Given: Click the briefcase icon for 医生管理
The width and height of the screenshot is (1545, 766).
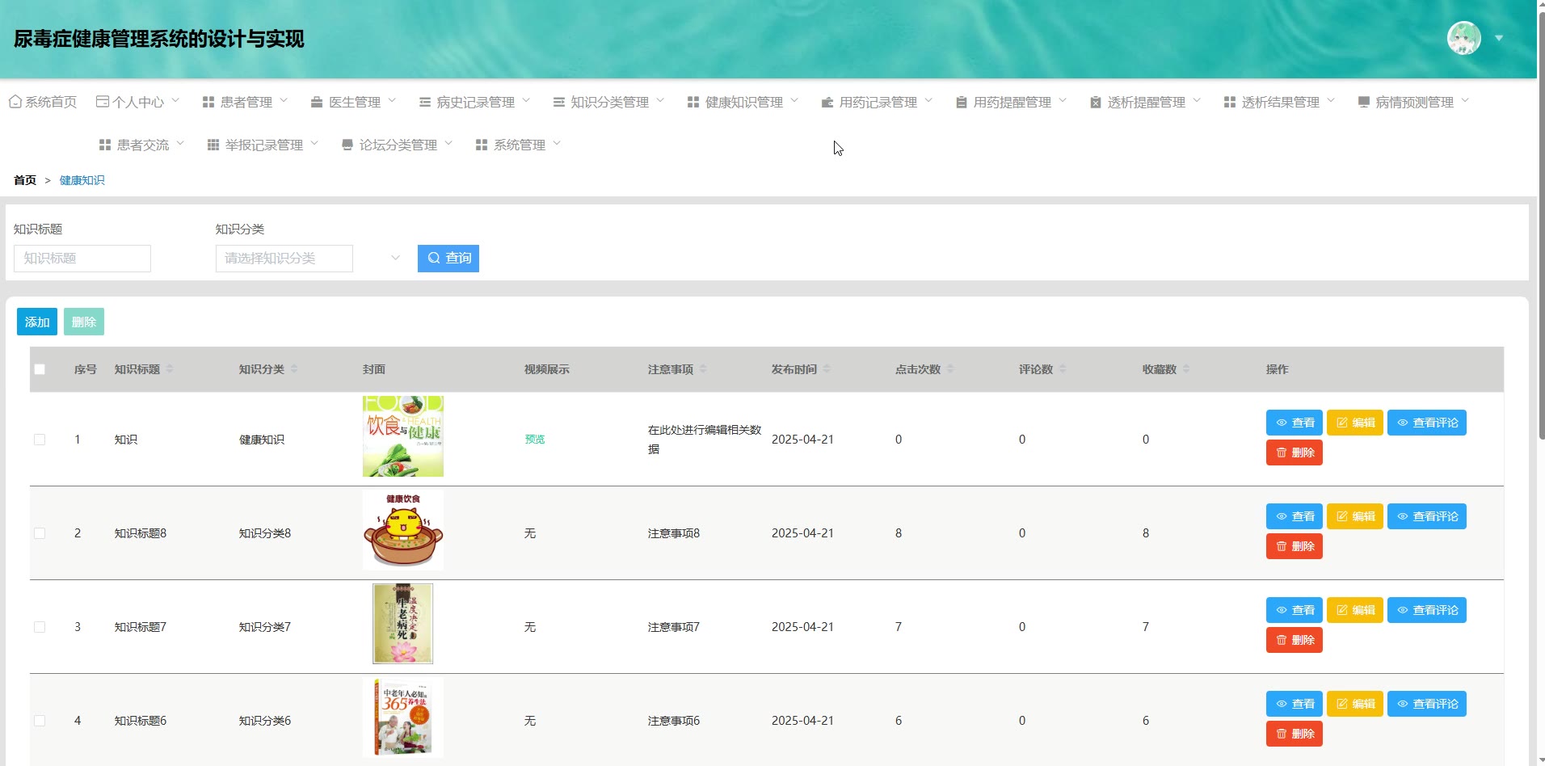Looking at the screenshot, I should tap(317, 102).
